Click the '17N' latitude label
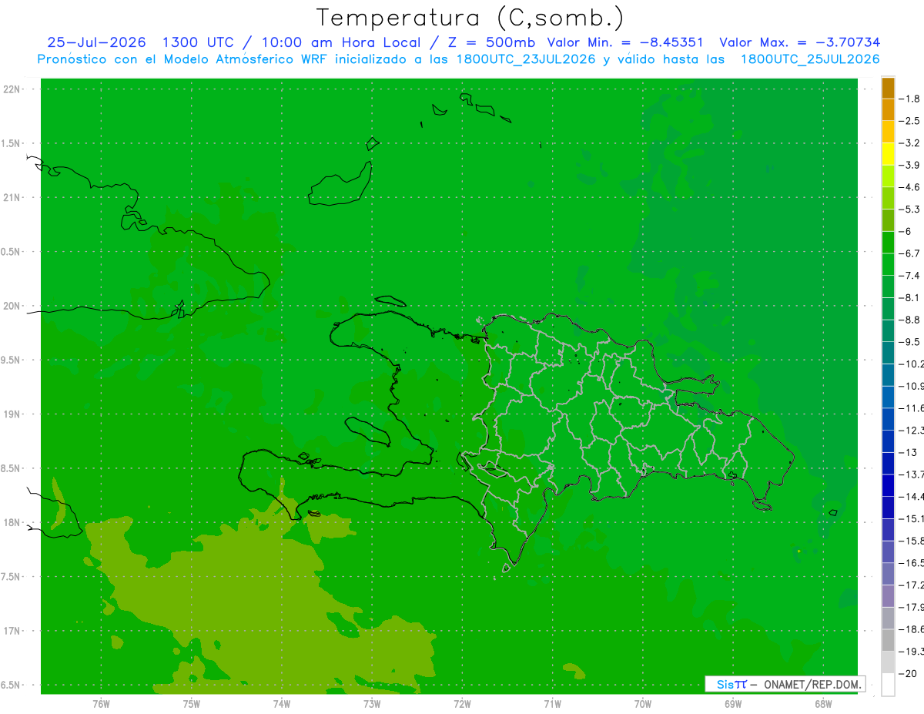Viewport: 924px width, 714px height. [12, 631]
